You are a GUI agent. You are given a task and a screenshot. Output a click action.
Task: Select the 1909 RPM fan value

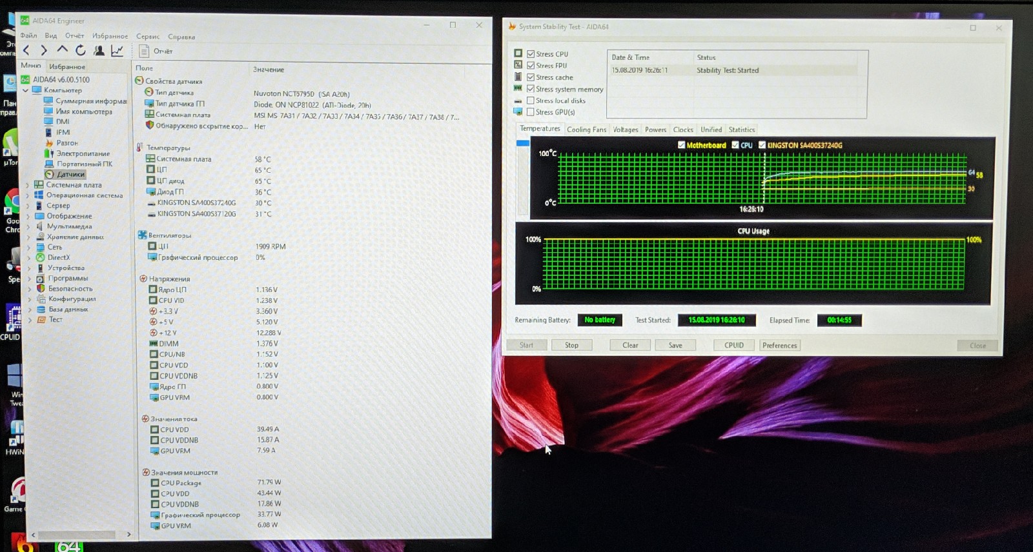point(271,246)
